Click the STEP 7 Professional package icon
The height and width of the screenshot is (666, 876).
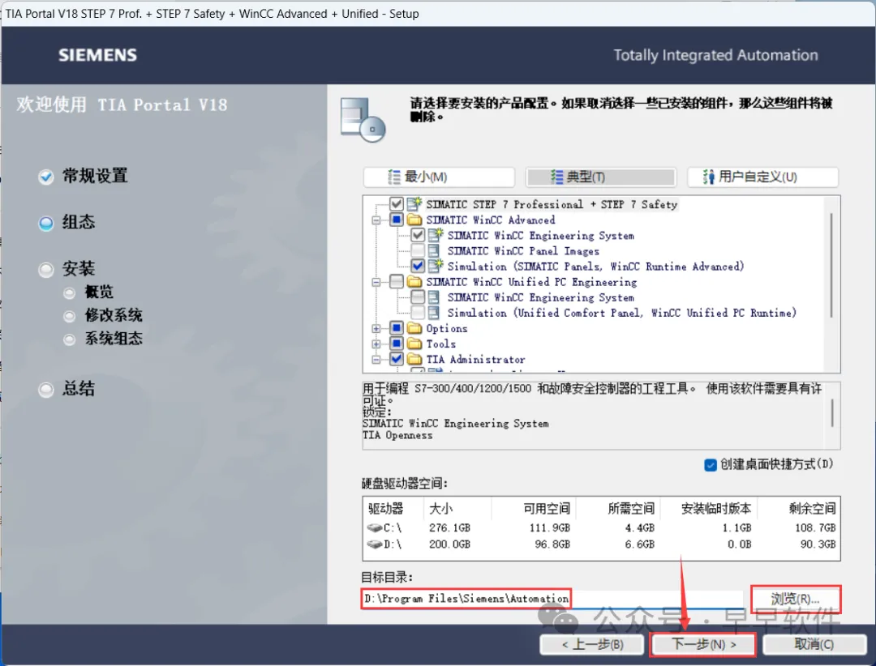(x=414, y=203)
